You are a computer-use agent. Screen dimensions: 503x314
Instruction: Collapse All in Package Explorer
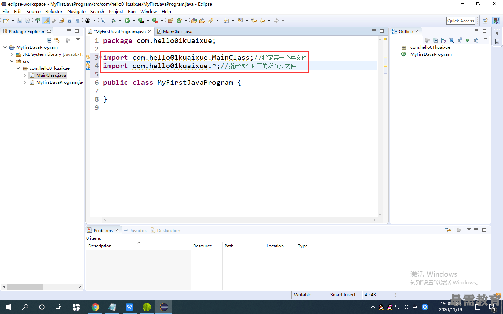(49, 40)
